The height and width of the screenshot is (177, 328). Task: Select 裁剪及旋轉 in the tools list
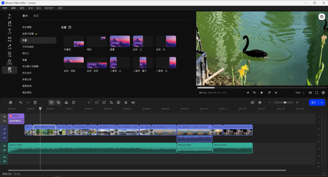[x=28, y=34]
